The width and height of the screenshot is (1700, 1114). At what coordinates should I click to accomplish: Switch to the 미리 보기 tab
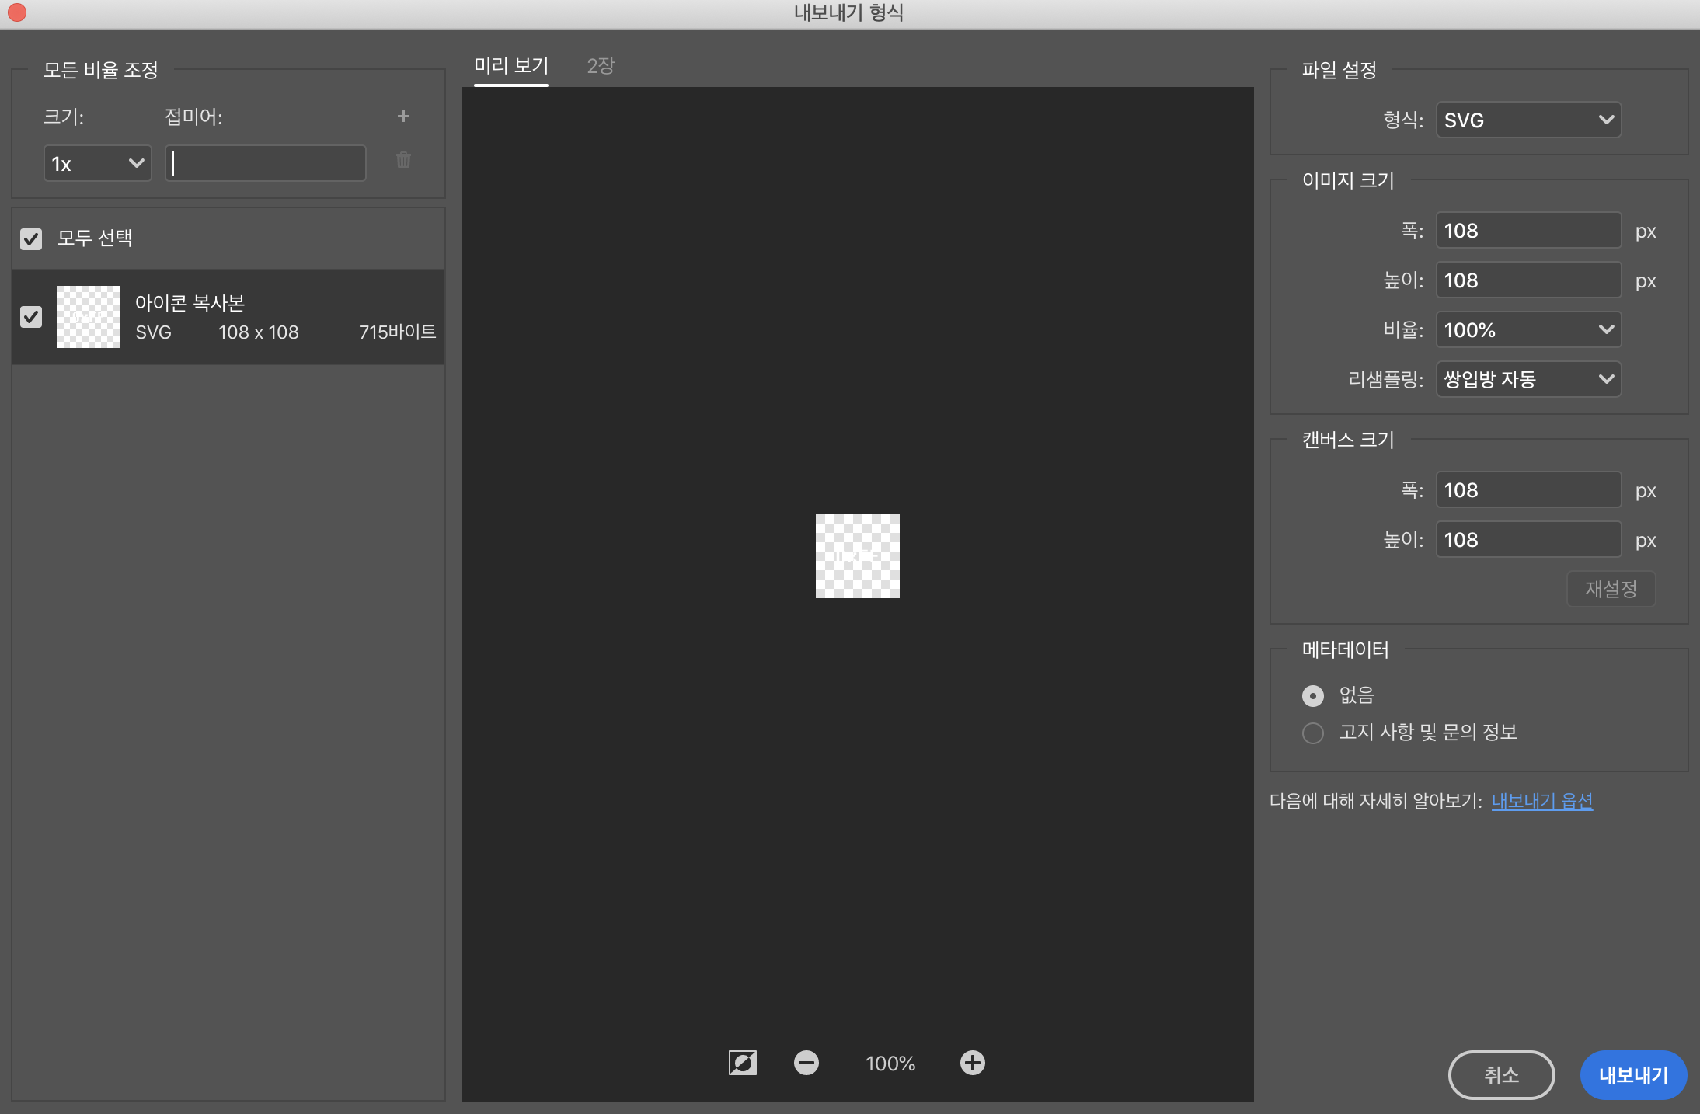[511, 66]
